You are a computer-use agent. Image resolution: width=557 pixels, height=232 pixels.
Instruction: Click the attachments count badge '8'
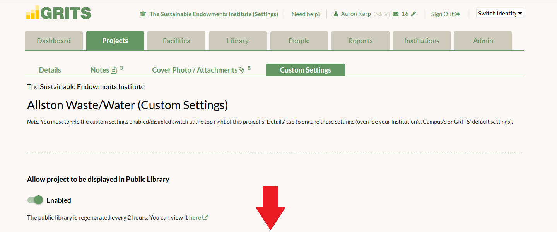click(249, 68)
